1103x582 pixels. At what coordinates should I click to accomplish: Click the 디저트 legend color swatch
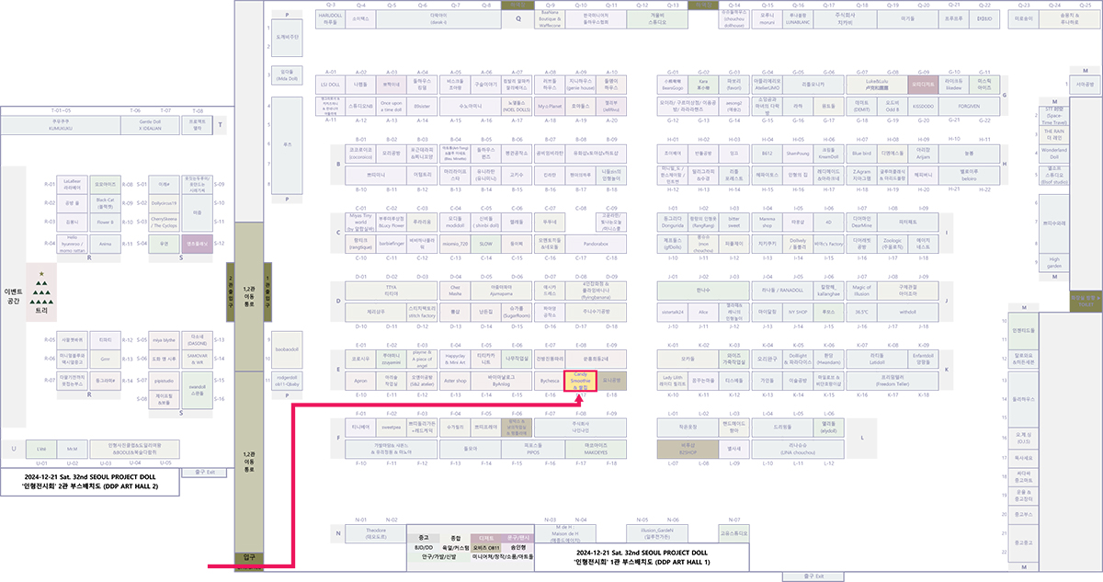(486, 537)
